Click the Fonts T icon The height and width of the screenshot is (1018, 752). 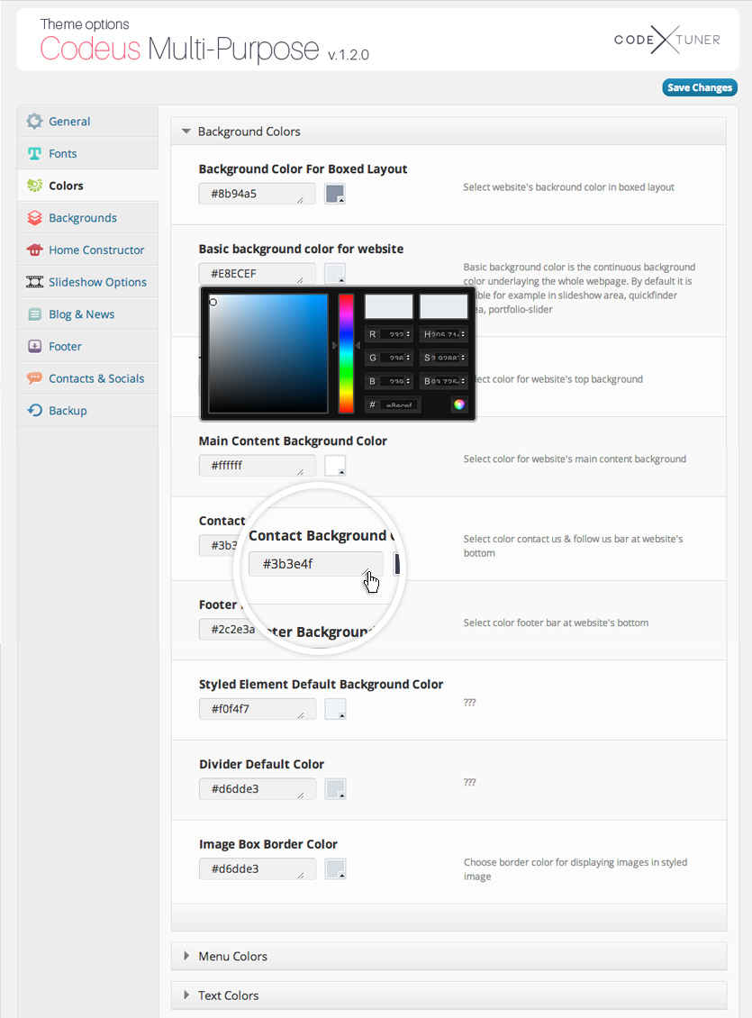coord(34,153)
